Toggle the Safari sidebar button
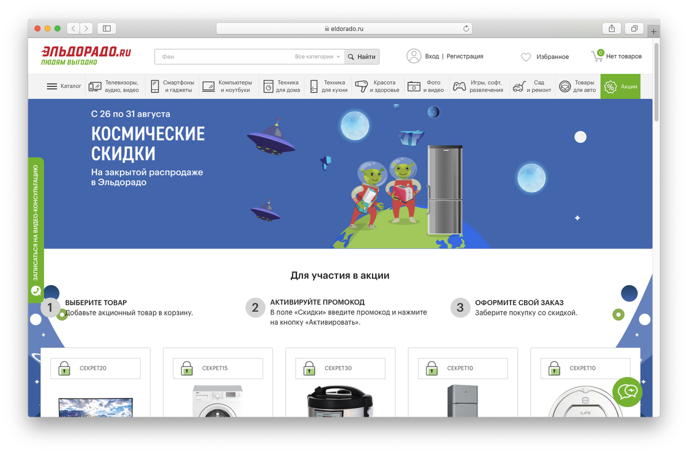Screen dimensions: 688x454 (107, 28)
